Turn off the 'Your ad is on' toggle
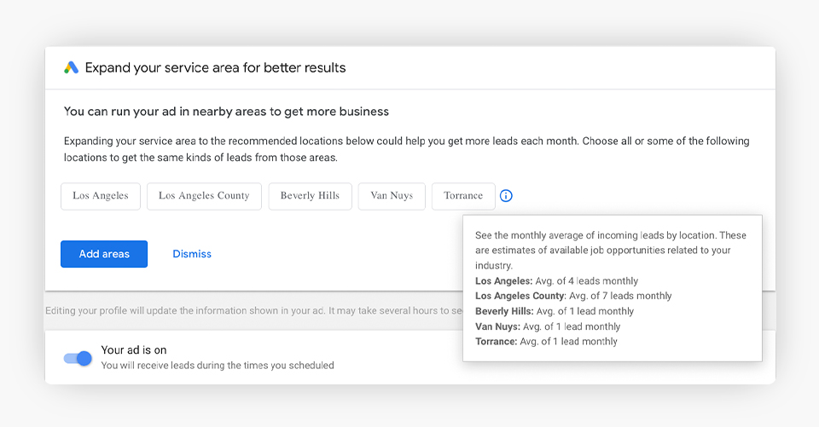This screenshot has width=819, height=427. (x=78, y=358)
